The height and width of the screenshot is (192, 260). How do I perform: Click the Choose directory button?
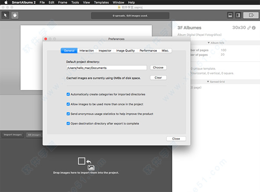tap(158, 67)
